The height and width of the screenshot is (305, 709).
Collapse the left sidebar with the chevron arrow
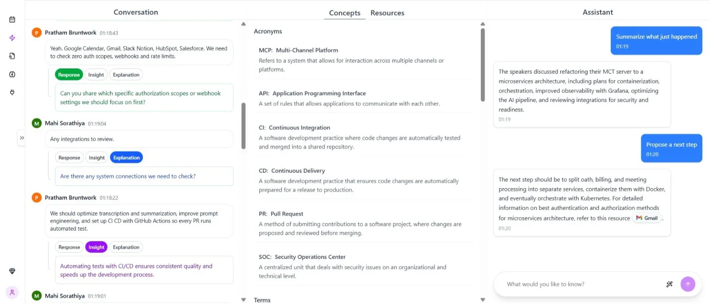[21, 137]
